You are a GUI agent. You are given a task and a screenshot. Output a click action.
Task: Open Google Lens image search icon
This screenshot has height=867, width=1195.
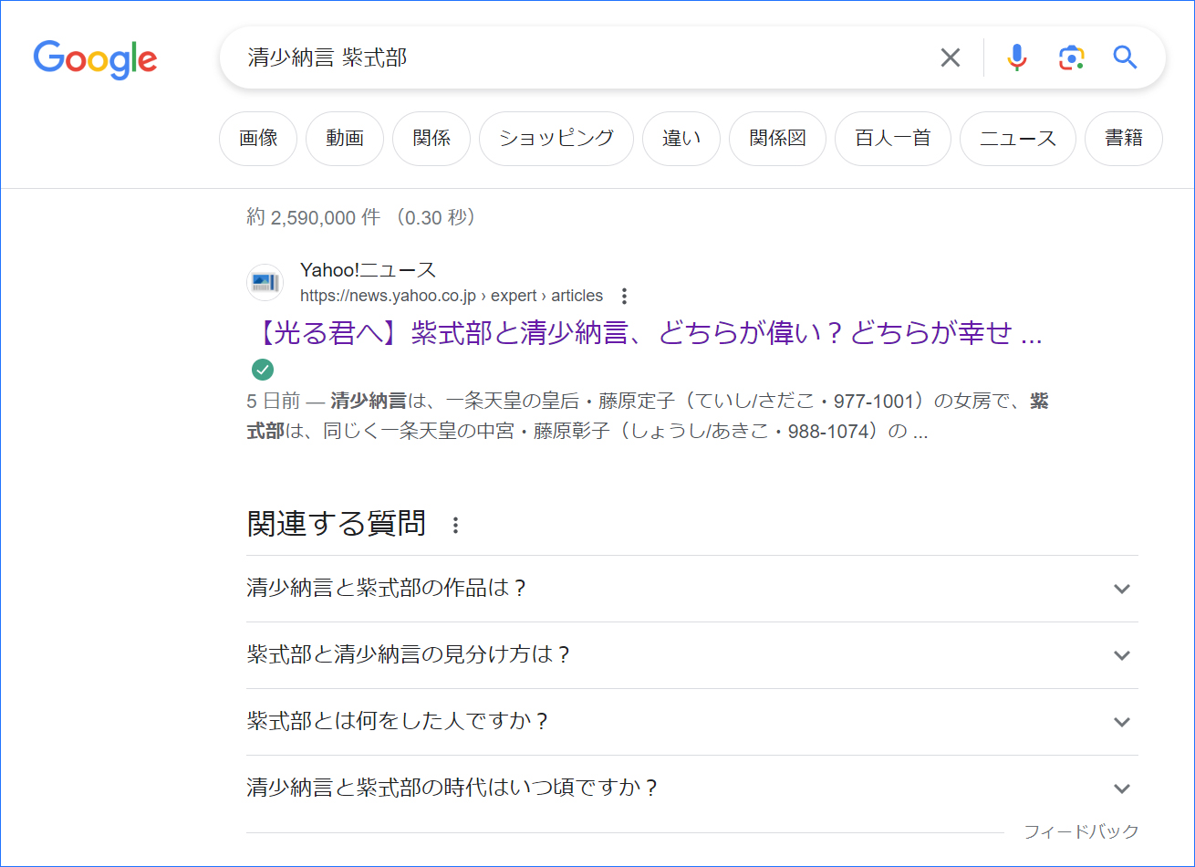pos(1071,58)
